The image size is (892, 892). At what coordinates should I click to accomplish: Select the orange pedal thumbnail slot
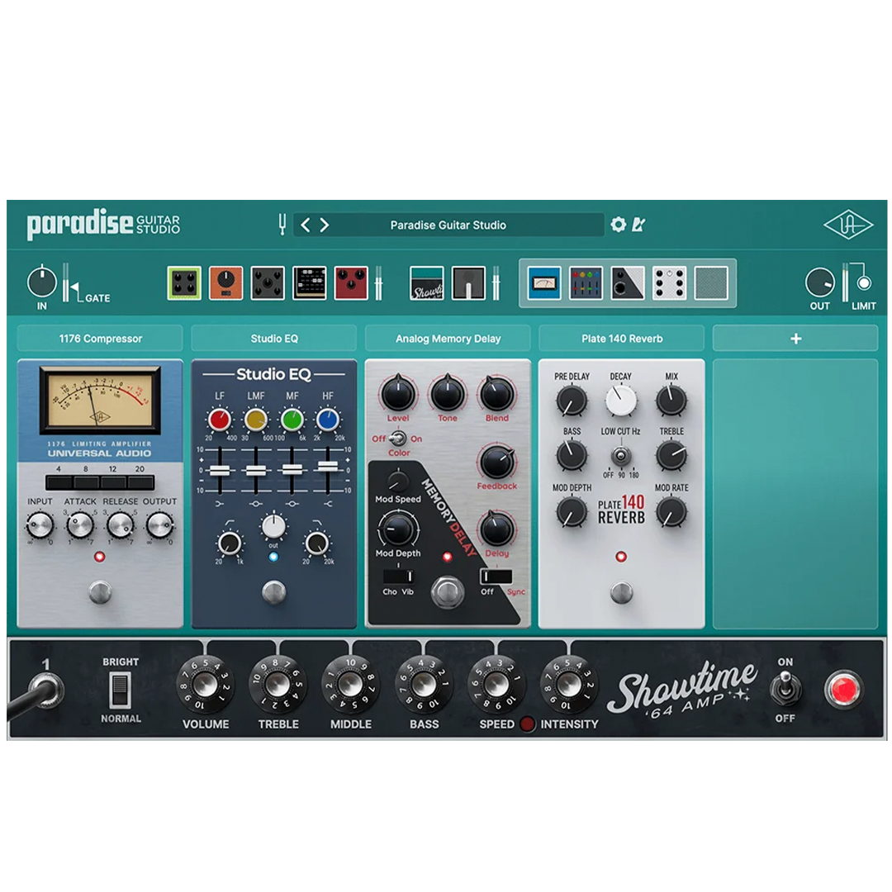pyautogui.click(x=225, y=282)
